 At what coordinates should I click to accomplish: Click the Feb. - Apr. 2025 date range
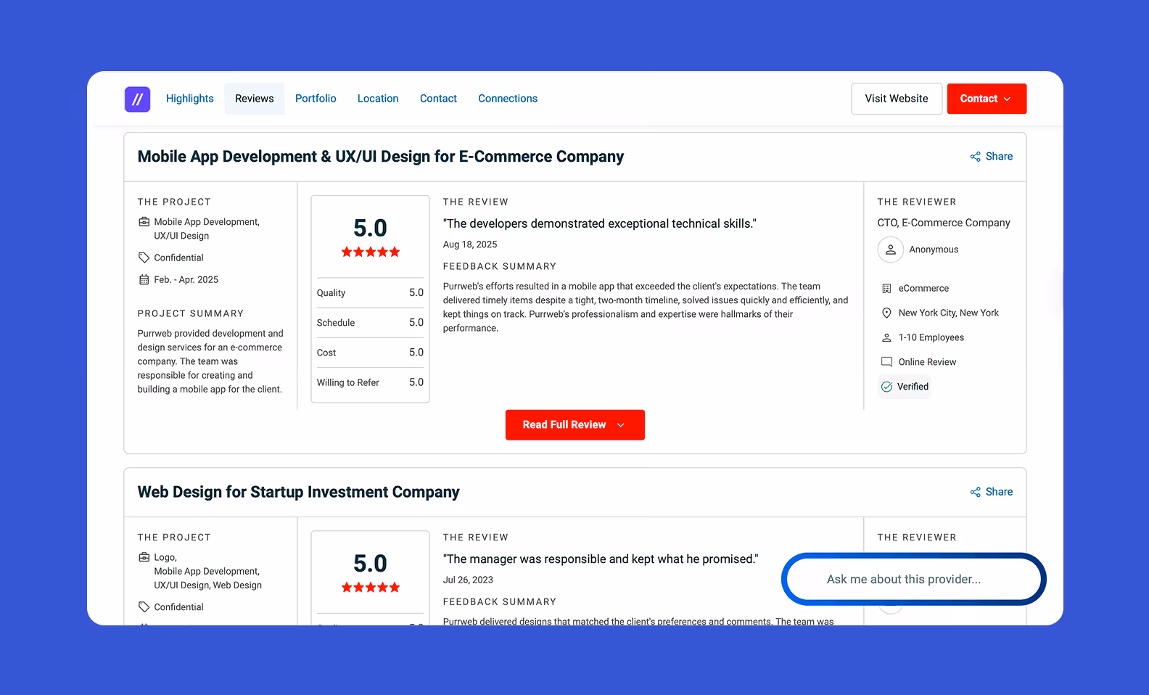pos(186,279)
